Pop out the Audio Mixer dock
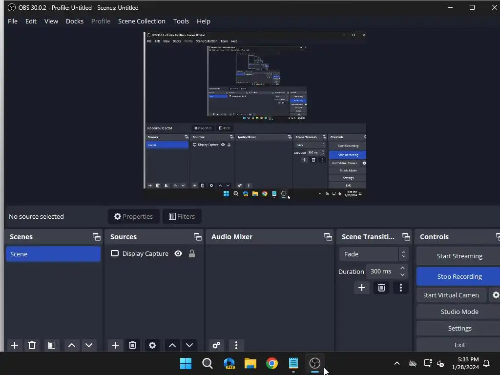Image resolution: width=500 pixels, height=375 pixels. (328, 237)
